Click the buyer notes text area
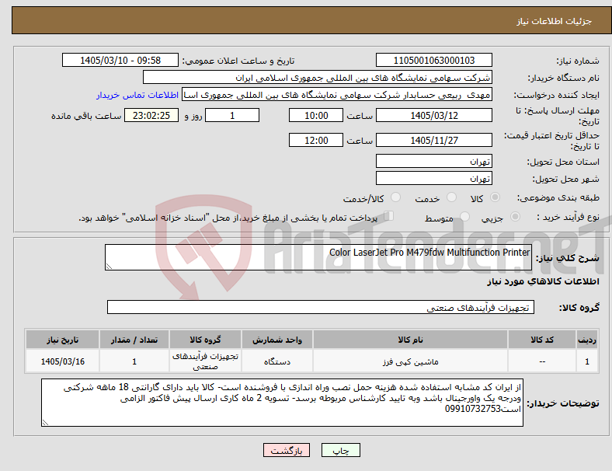This screenshot has height=471, width=612. [x=282, y=403]
